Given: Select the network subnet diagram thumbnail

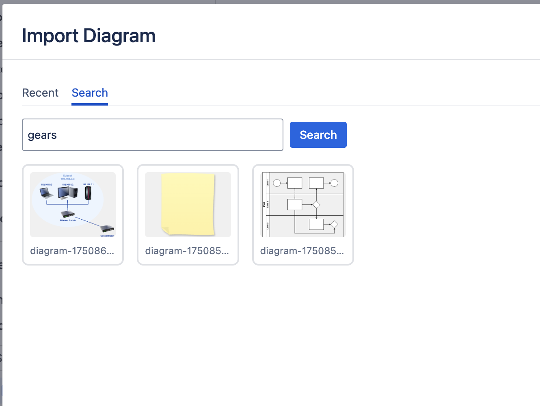Looking at the screenshot, I should (73, 205).
